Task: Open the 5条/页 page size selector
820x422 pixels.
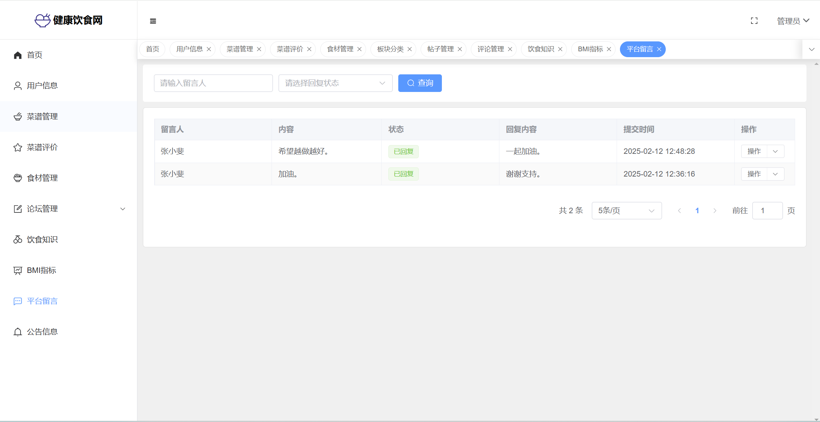Action: 626,211
